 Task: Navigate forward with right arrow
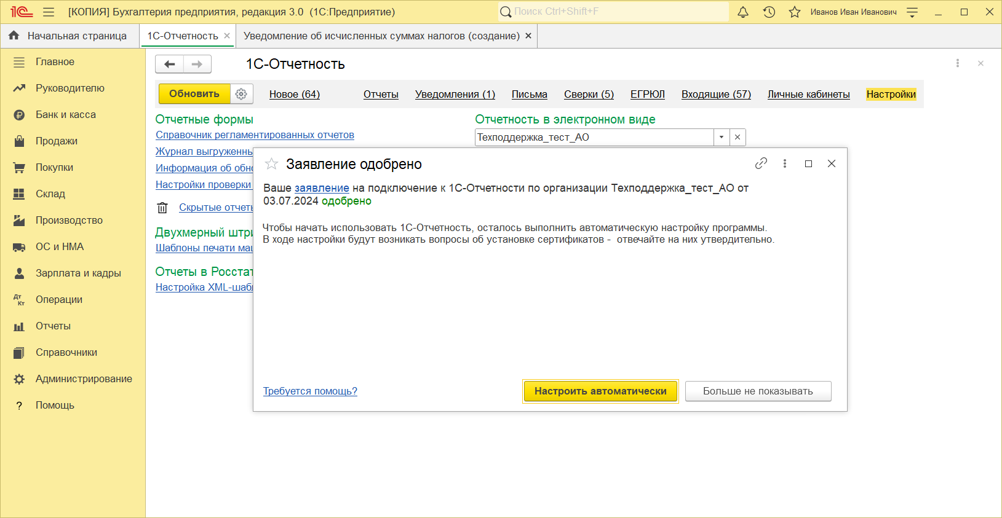coord(197,64)
